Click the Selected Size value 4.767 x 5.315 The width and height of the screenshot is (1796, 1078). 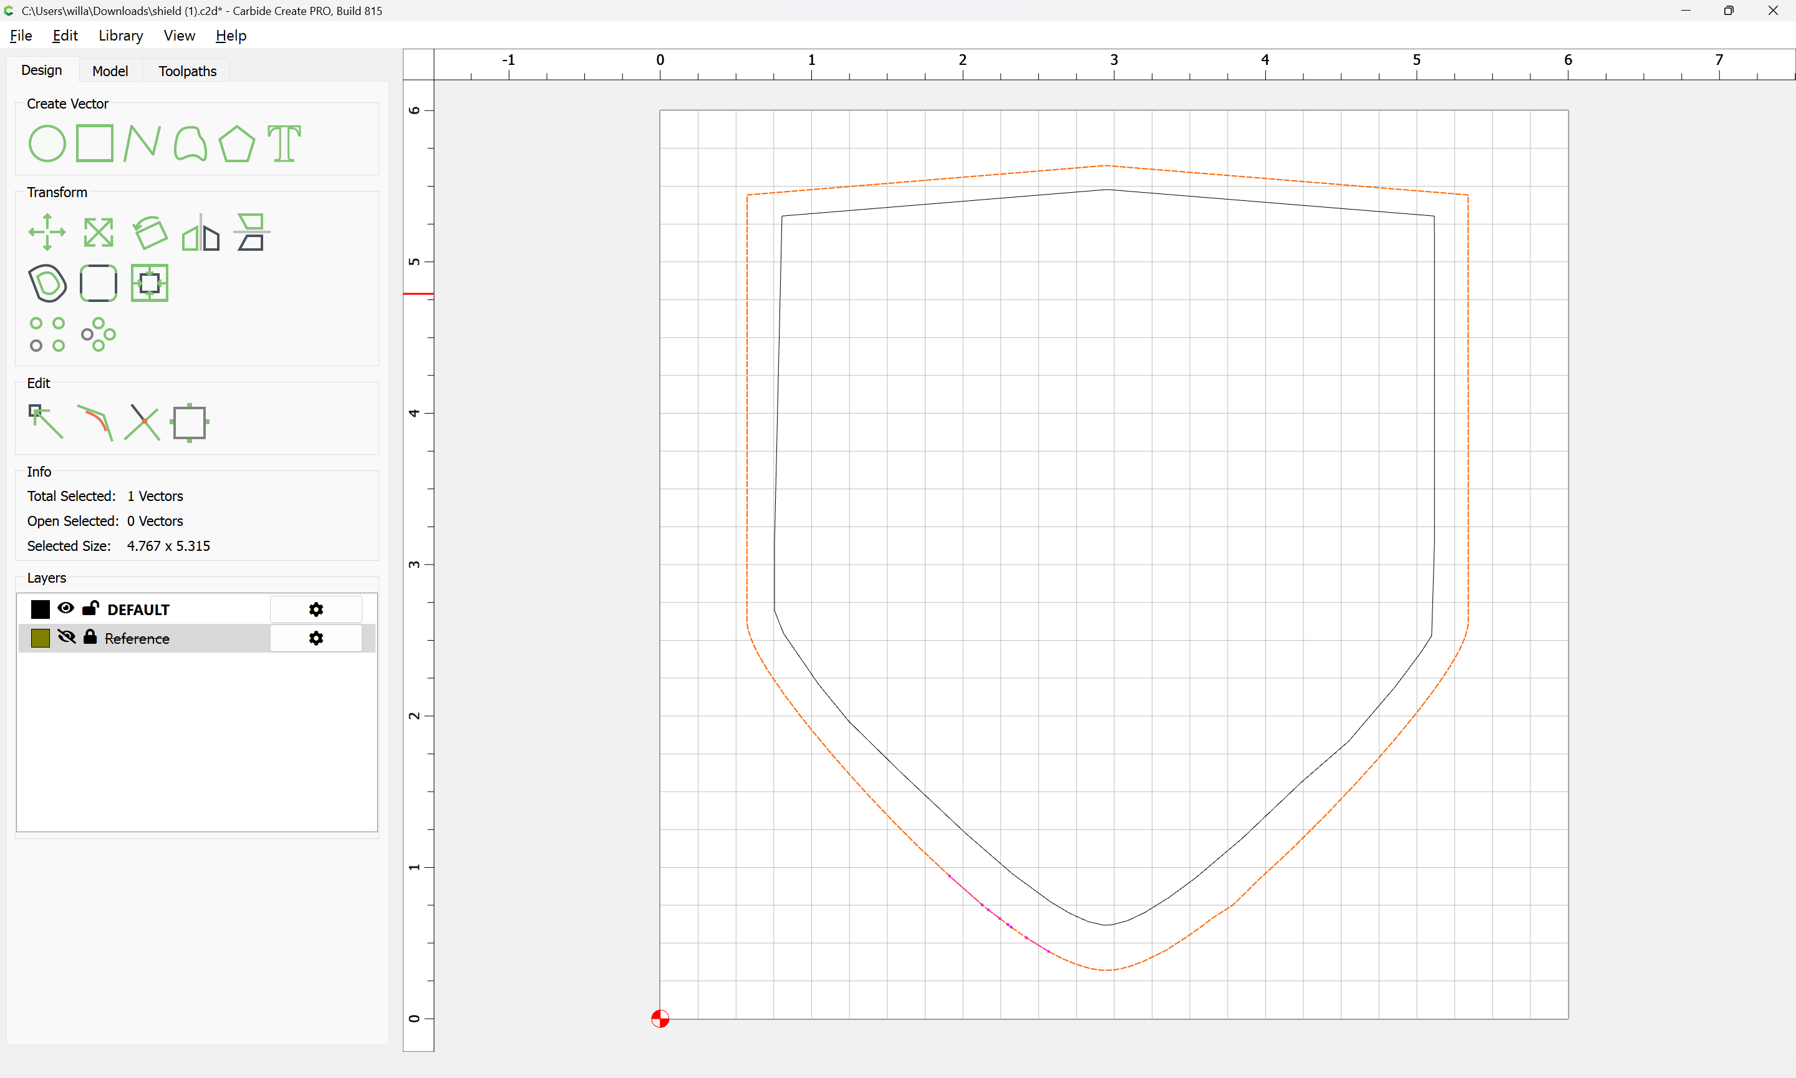(168, 546)
